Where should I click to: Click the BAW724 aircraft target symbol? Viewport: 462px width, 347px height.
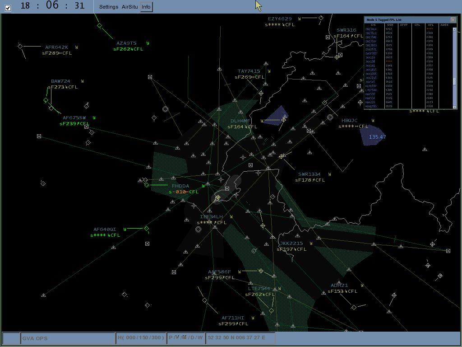[46, 100]
